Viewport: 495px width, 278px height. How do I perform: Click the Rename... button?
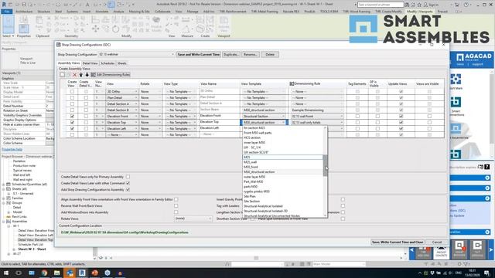(250, 55)
